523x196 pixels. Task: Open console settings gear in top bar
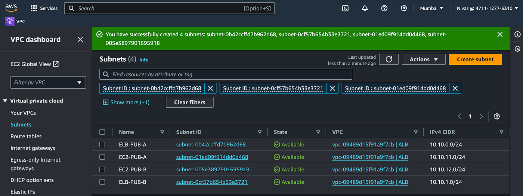click(x=404, y=8)
